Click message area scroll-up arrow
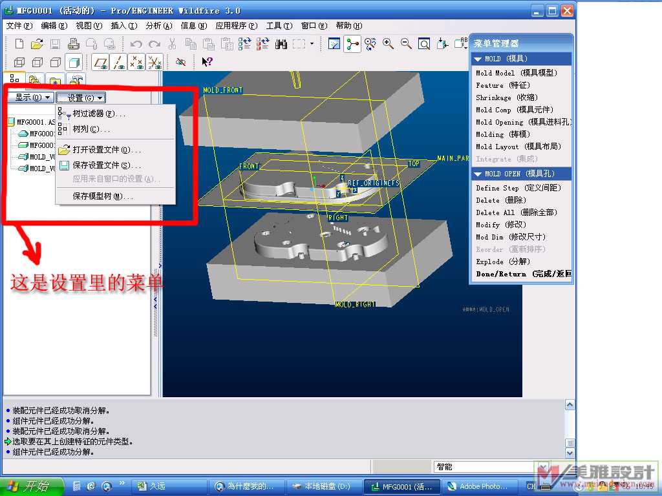The width and height of the screenshot is (662, 496). [570, 405]
